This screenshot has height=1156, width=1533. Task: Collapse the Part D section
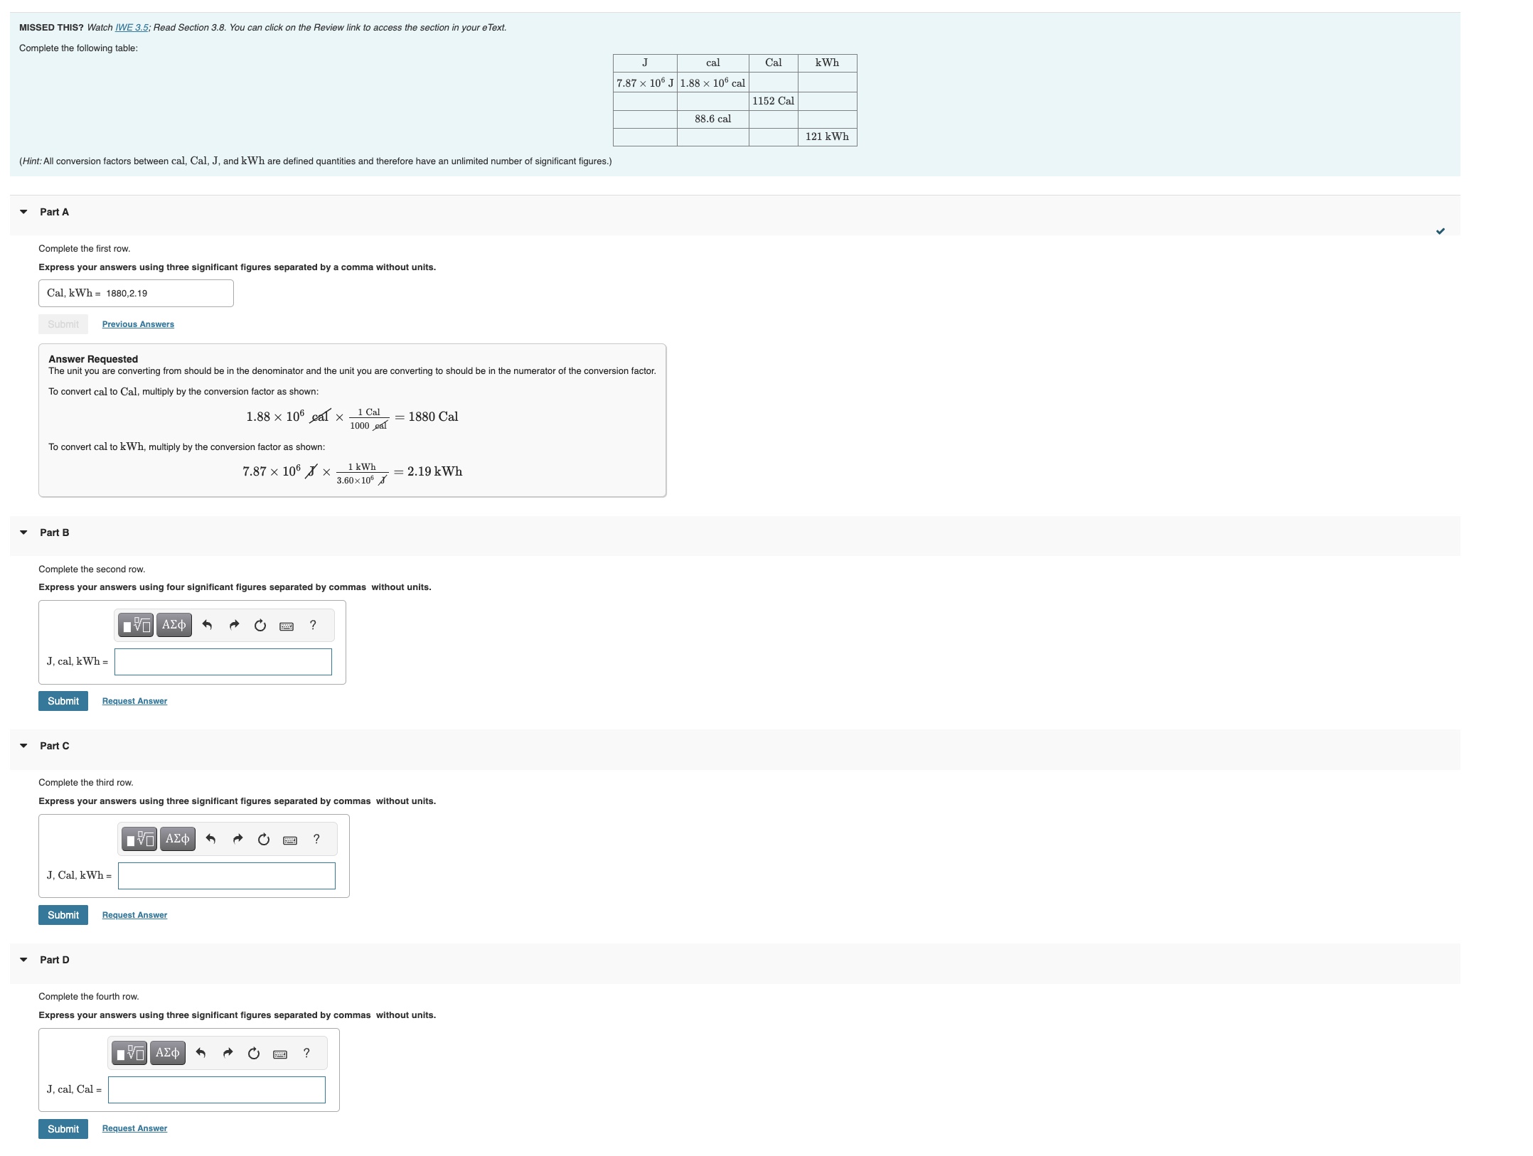[x=23, y=960]
